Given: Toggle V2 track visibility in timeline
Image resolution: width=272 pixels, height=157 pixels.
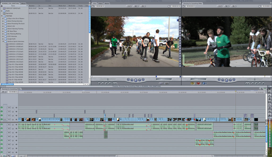Looking at the screenshot, I should 2,116.
